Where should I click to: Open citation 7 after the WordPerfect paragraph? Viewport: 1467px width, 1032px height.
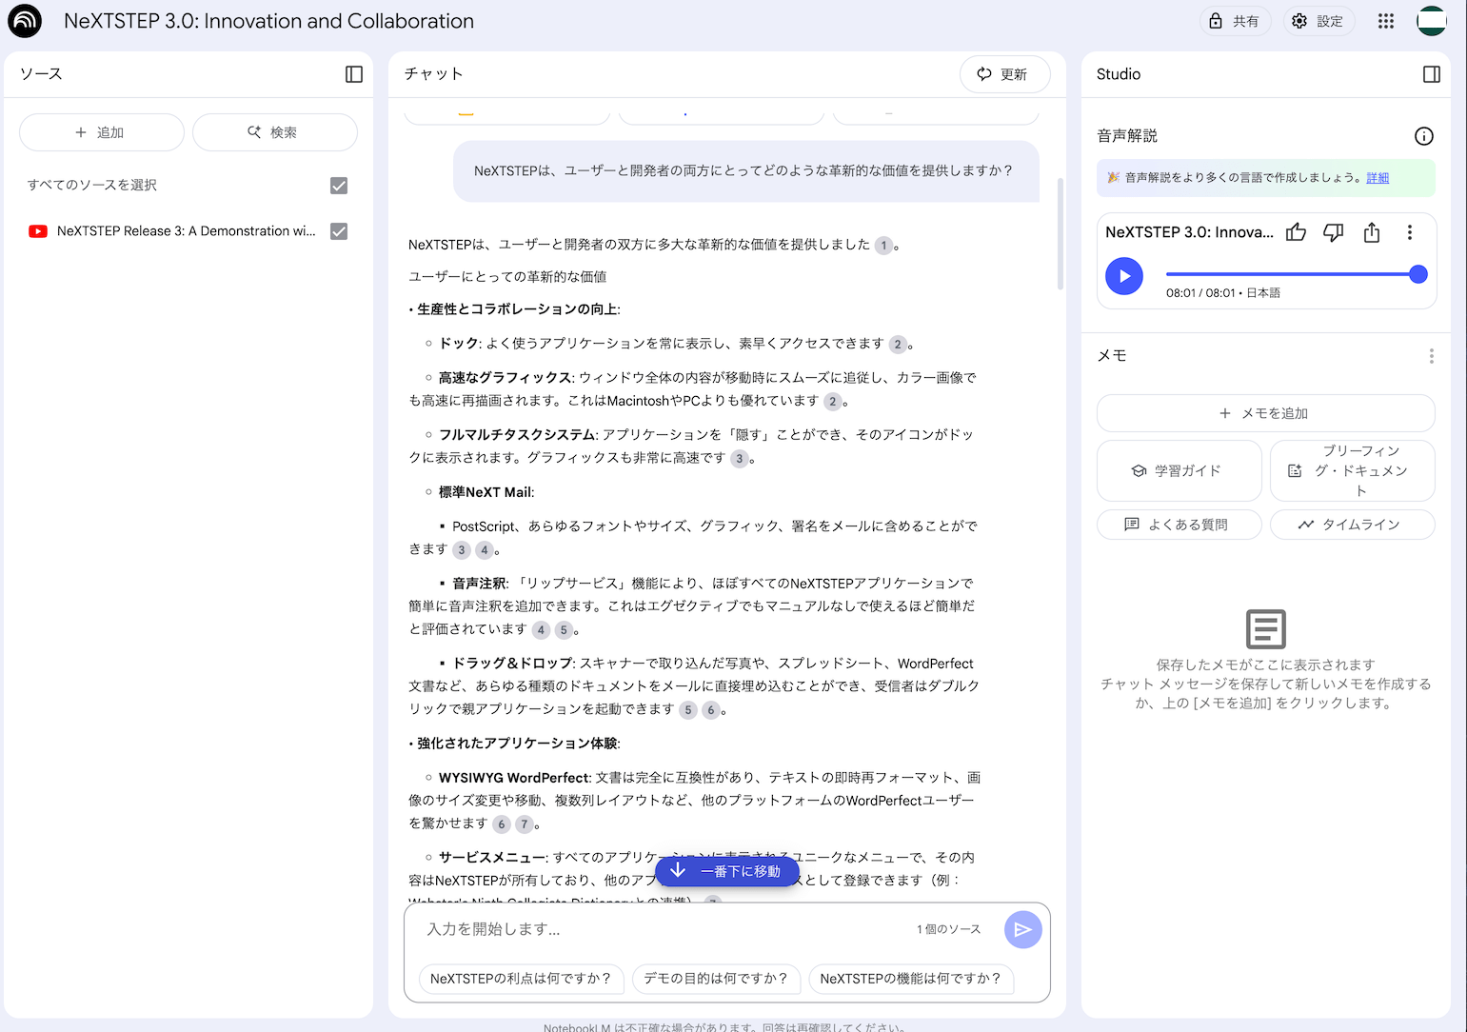click(525, 824)
